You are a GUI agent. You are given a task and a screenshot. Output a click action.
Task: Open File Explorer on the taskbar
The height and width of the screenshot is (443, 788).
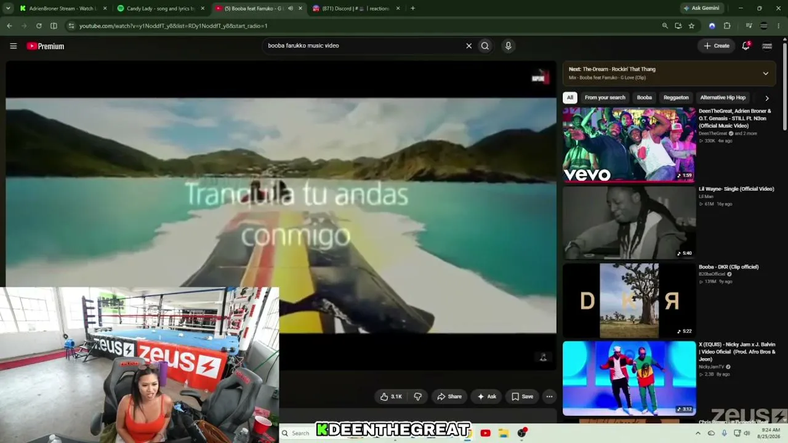[x=503, y=433]
